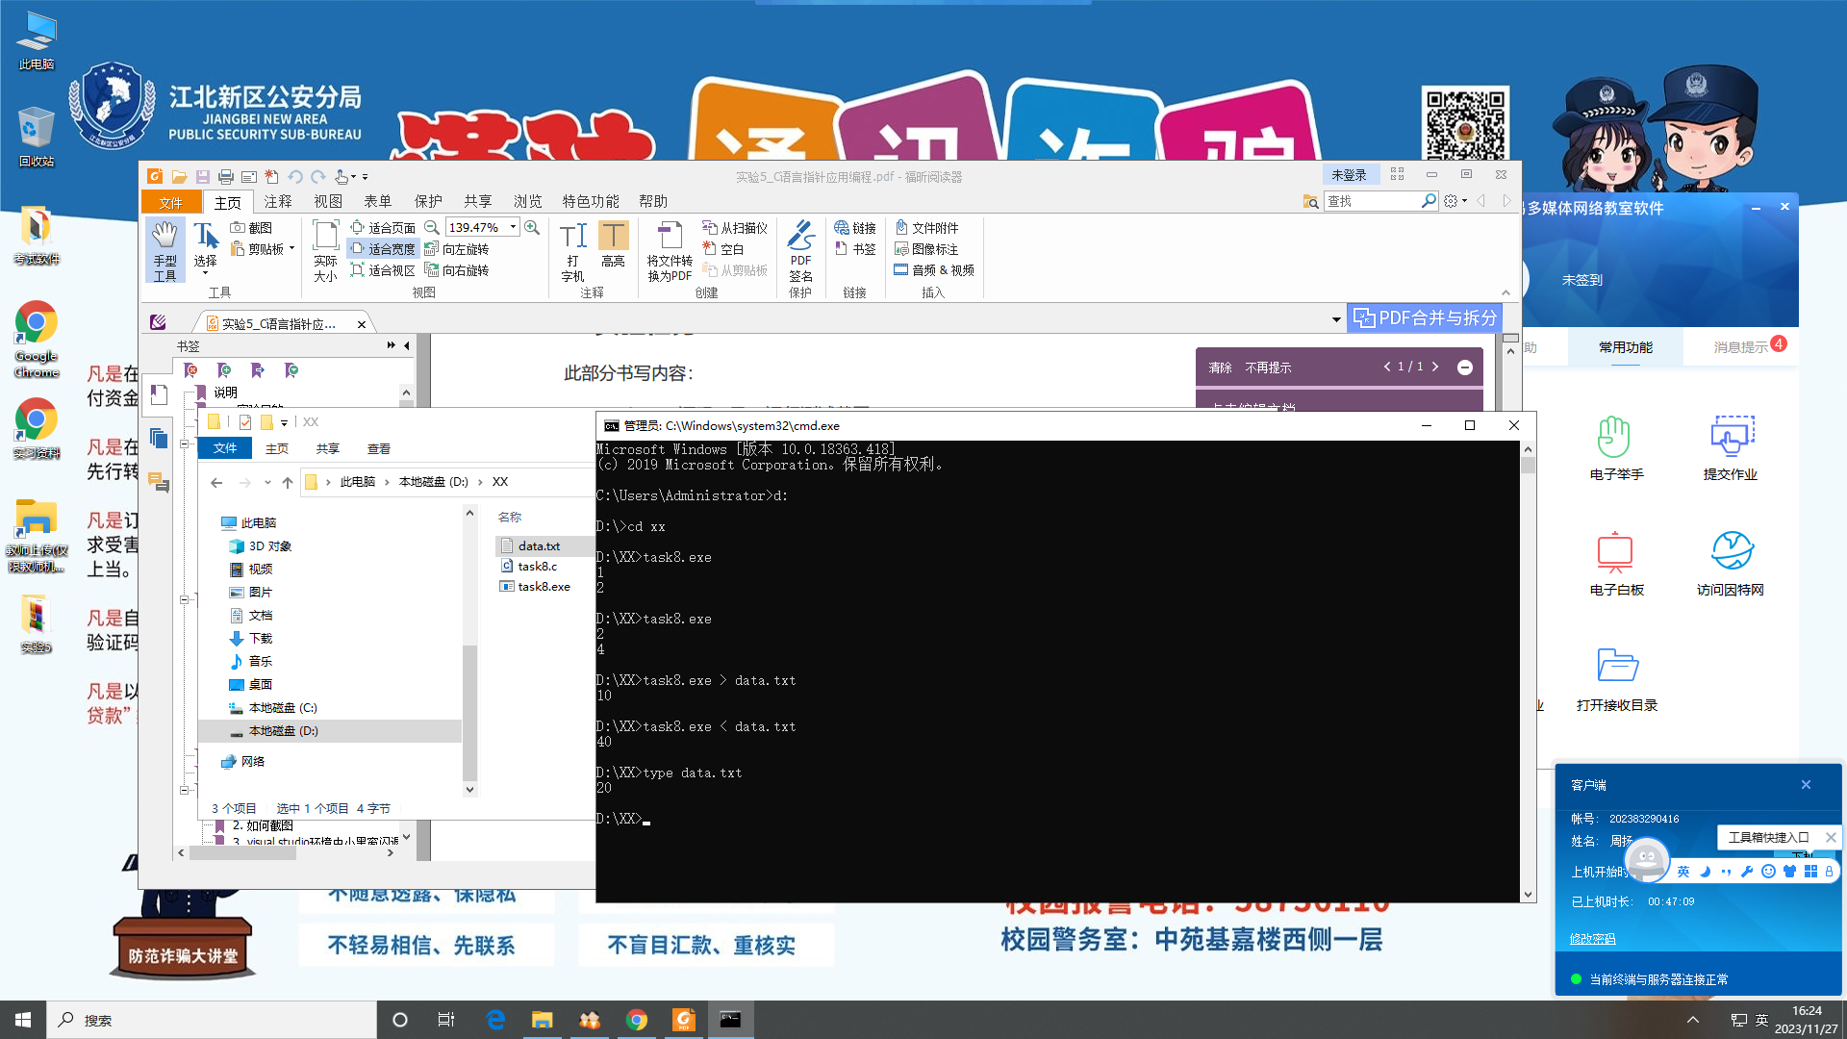
Task: Open the 注释 ribbon tab
Action: (x=278, y=202)
